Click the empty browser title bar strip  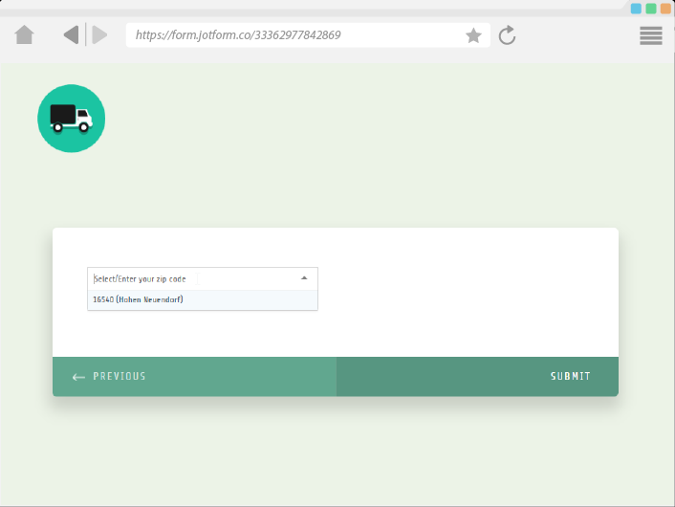(287, 6)
